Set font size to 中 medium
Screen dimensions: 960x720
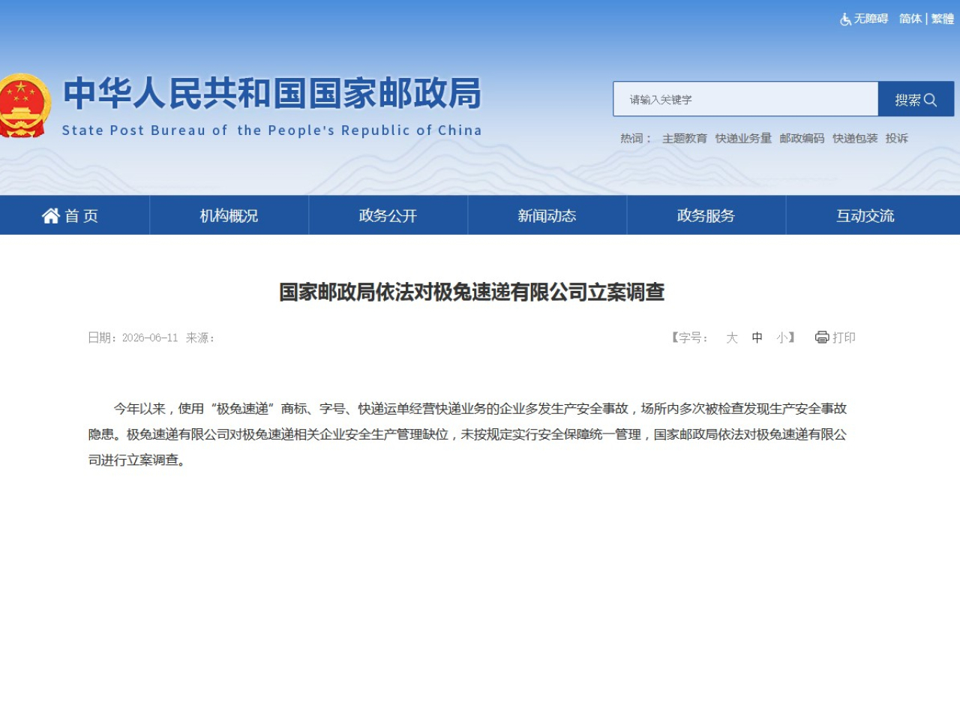[757, 337]
